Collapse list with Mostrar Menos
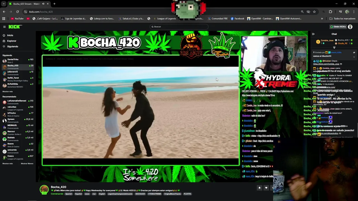358x201 pixels. (27, 164)
